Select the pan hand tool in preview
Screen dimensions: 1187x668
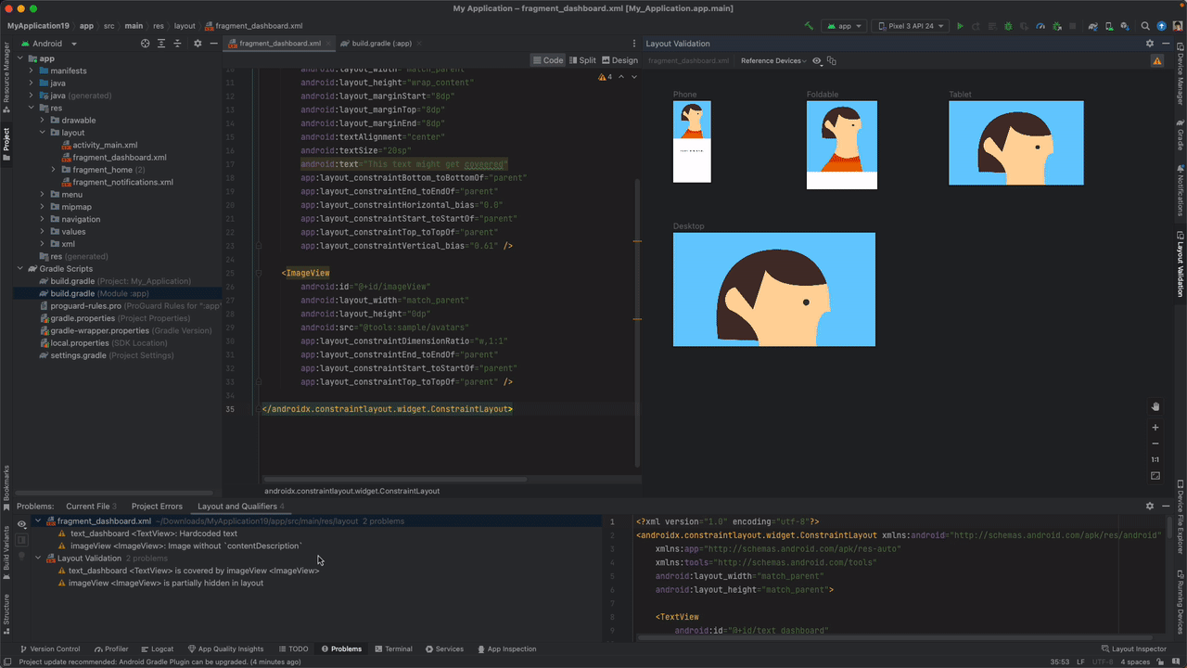click(1155, 406)
